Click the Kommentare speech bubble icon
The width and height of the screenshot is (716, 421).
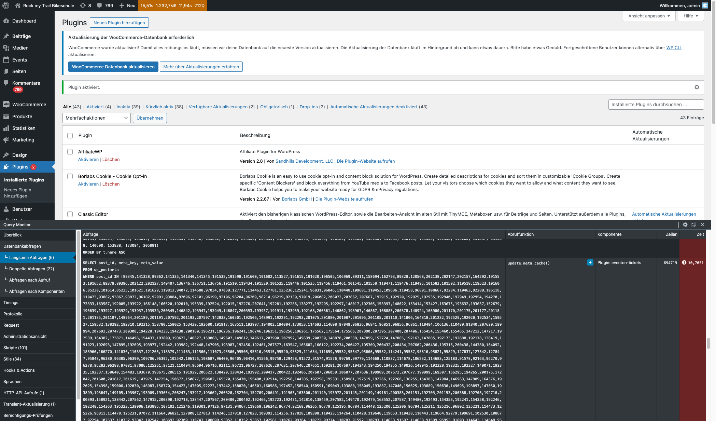6,83
